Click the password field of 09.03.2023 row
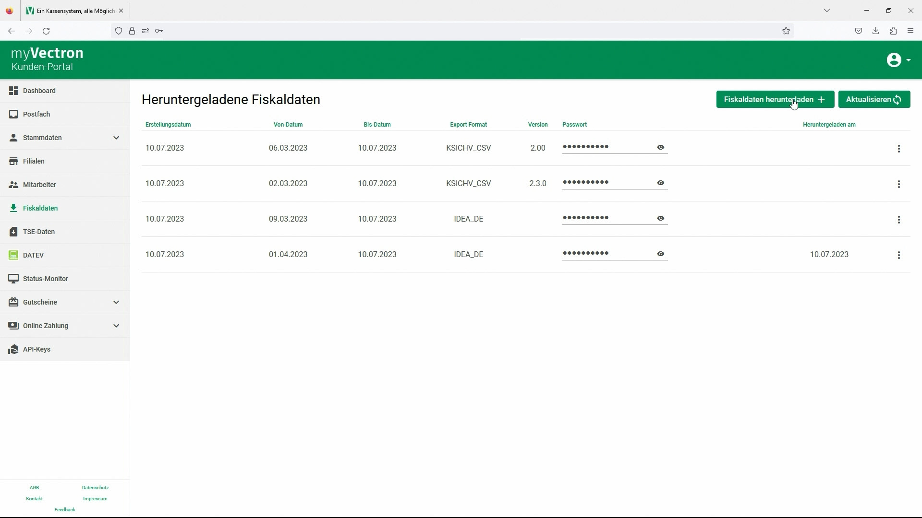 pos(606,218)
